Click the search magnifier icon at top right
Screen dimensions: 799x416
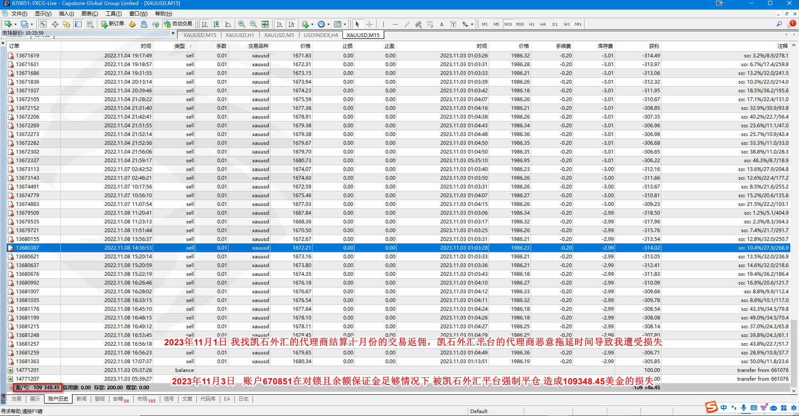tap(779, 24)
